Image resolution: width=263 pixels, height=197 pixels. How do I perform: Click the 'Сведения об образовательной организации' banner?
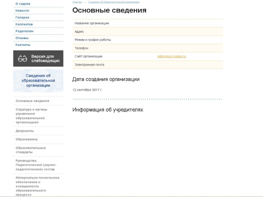click(38, 80)
